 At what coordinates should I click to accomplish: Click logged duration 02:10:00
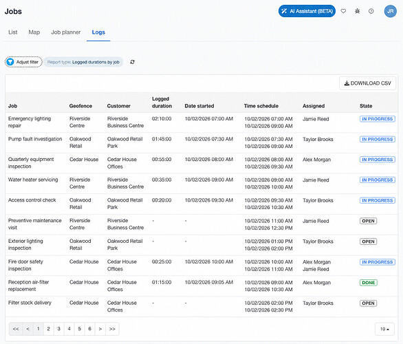click(162, 118)
